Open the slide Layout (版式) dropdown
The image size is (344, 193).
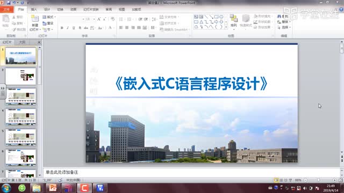tap(49, 17)
